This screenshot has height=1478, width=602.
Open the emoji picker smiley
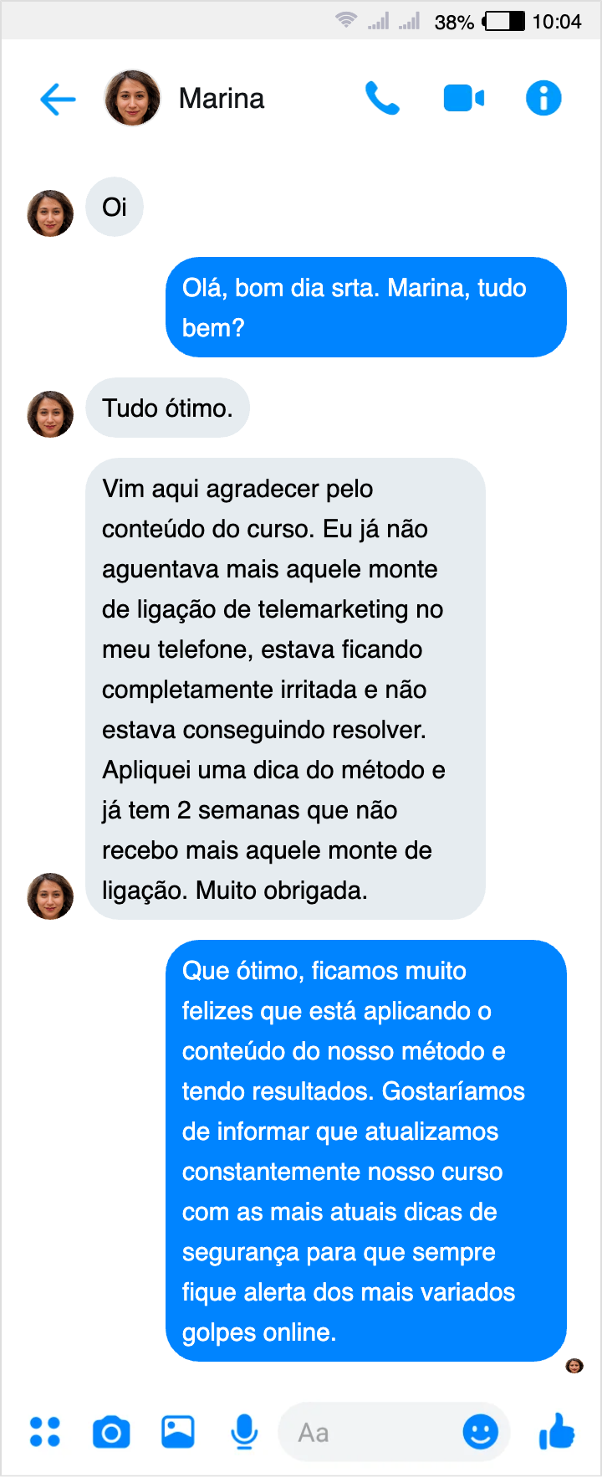click(x=481, y=1432)
